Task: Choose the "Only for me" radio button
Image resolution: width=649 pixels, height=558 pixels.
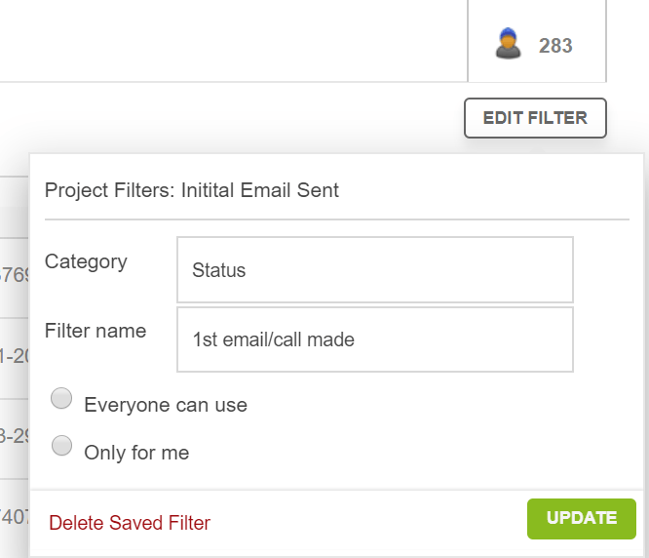Action: coord(62,447)
